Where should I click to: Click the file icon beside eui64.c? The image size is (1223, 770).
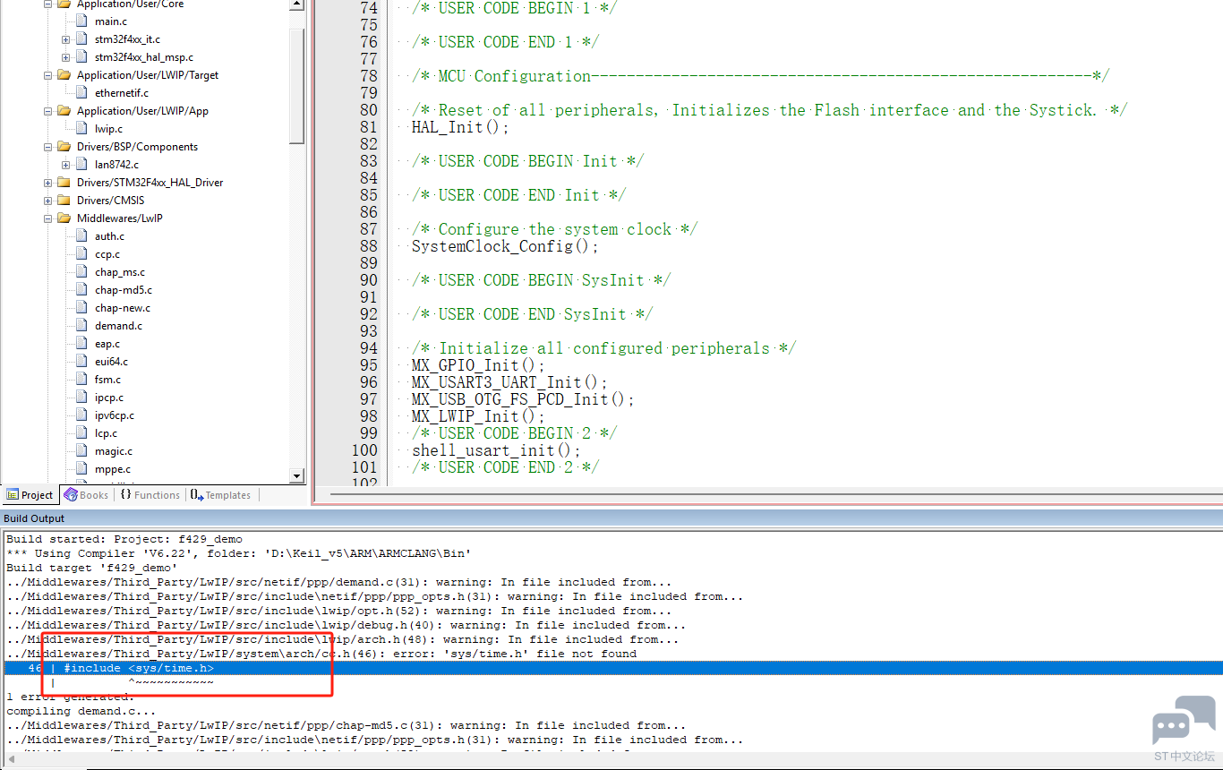(x=83, y=362)
